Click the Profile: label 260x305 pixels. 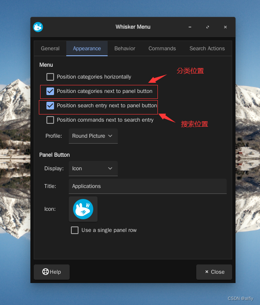54,136
